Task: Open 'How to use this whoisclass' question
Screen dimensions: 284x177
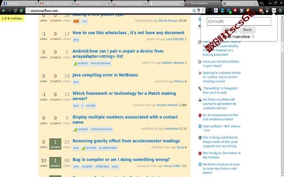Action: tap(128, 33)
